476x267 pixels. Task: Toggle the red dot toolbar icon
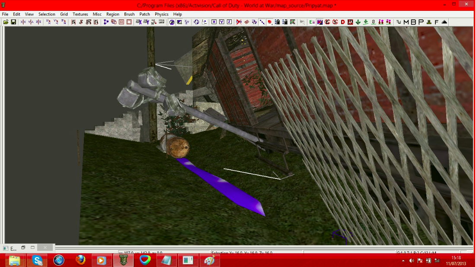[x=270, y=22]
